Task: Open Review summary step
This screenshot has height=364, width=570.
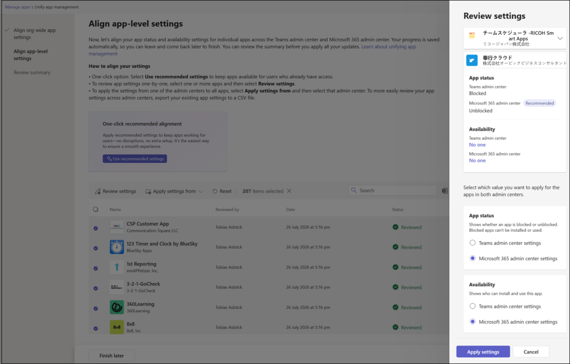Action: coord(32,73)
